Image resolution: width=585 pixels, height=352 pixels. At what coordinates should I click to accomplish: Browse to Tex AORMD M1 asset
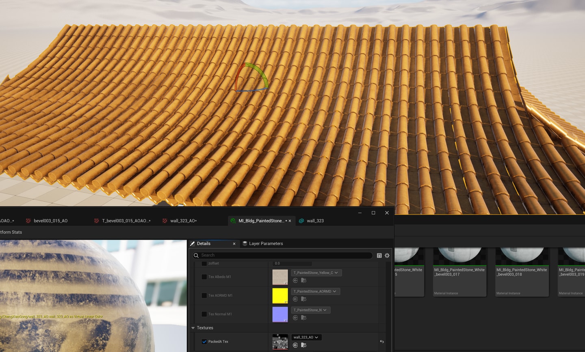[x=303, y=299]
